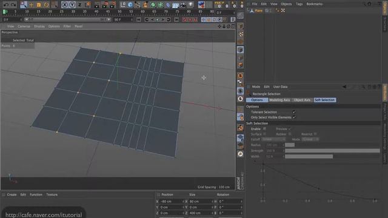The height and width of the screenshot is (218, 388).
Task: Open Material Manager Create menu
Action: coord(12,194)
